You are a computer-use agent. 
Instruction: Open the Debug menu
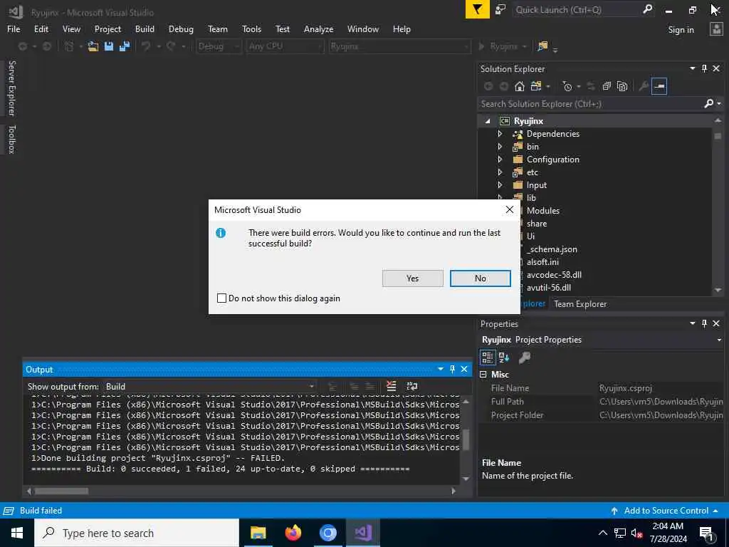click(181, 28)
